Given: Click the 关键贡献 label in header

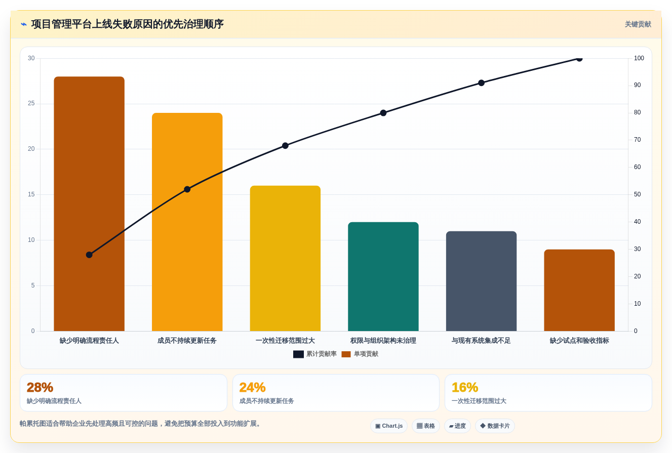Looking at the screenshot, I should tap(638, 24).
